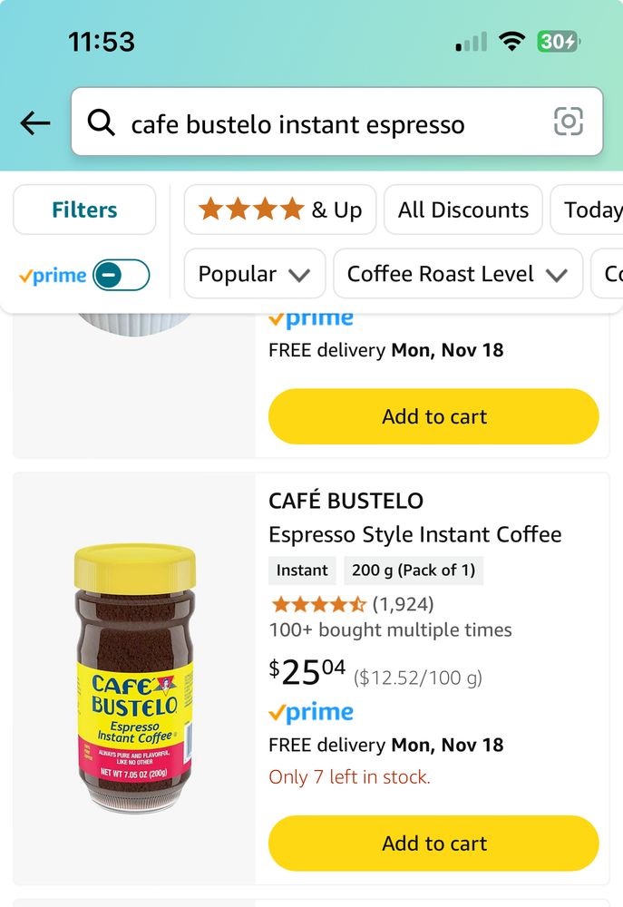
Task: Toggle the Prime-only filter switch
Action: click(122, 275)
